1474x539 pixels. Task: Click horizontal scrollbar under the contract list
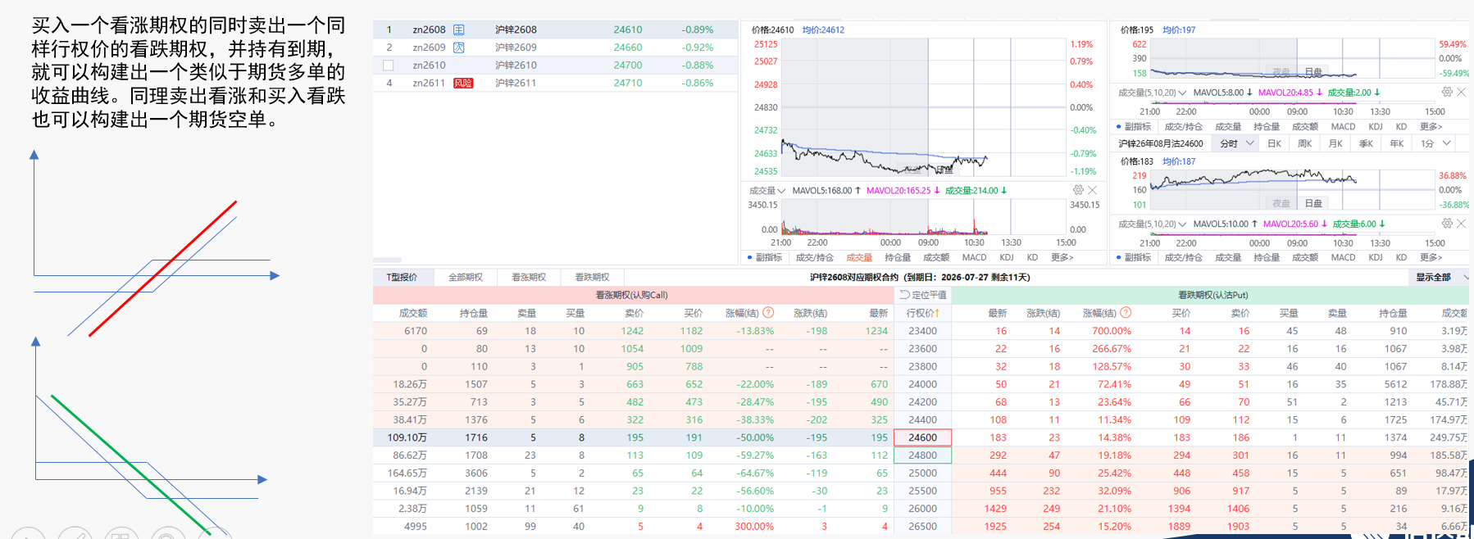pos(388,260)
